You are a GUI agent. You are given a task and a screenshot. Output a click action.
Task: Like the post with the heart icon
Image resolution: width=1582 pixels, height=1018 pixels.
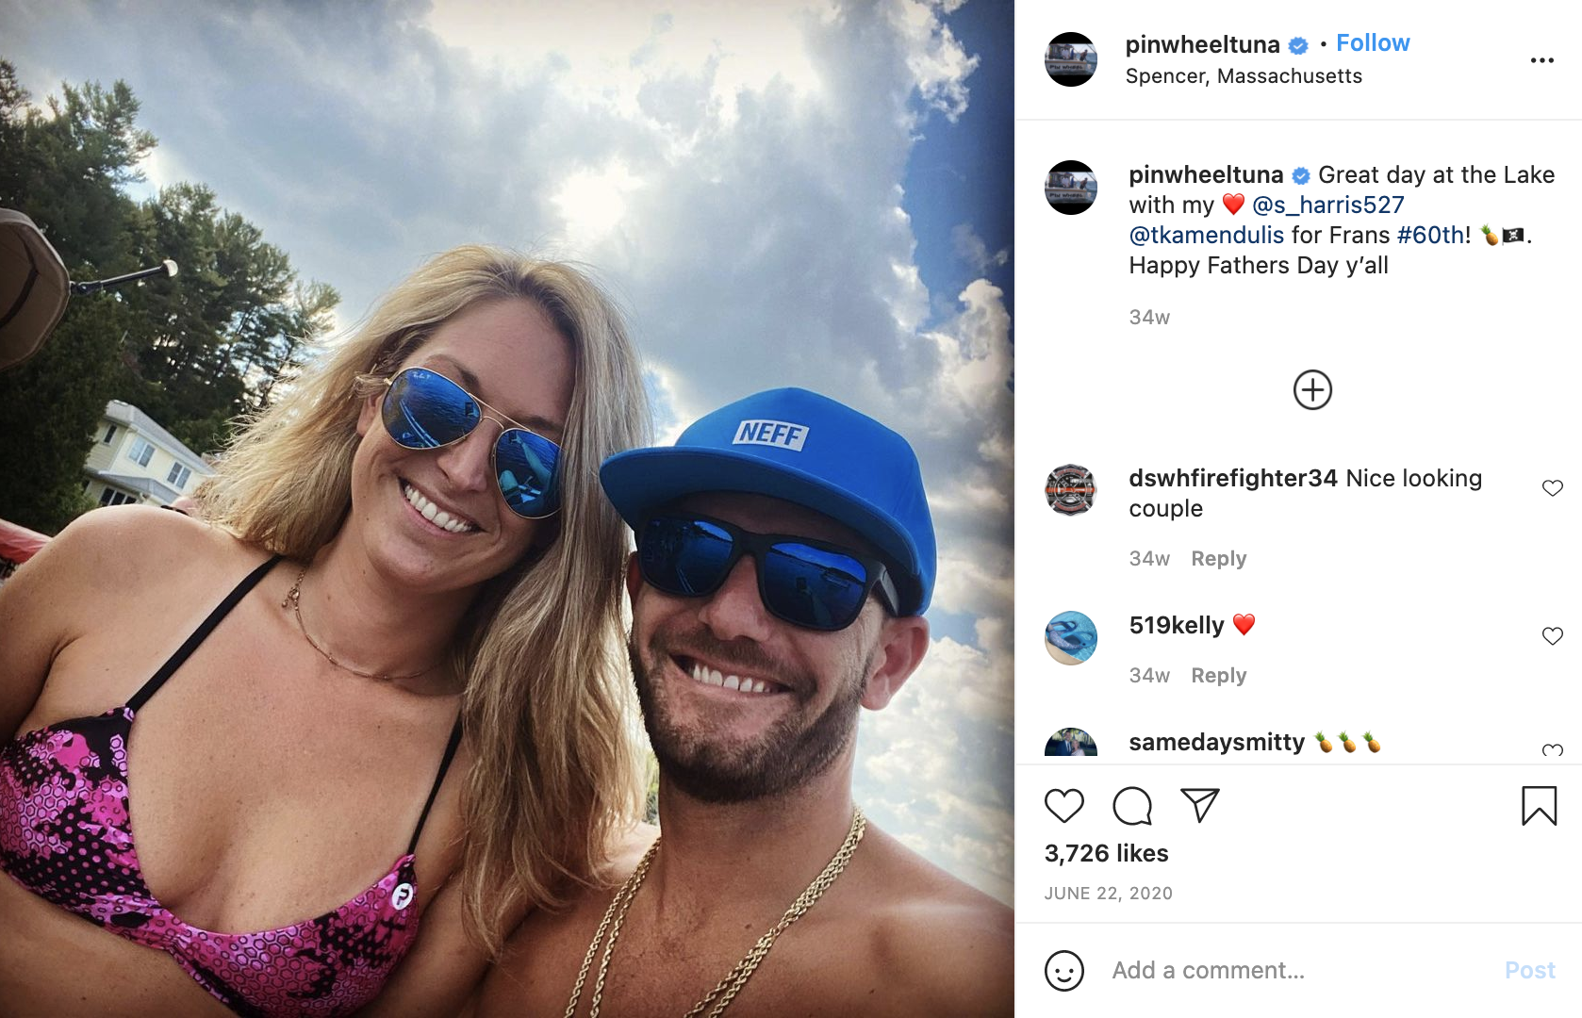tap(1064, 806)
